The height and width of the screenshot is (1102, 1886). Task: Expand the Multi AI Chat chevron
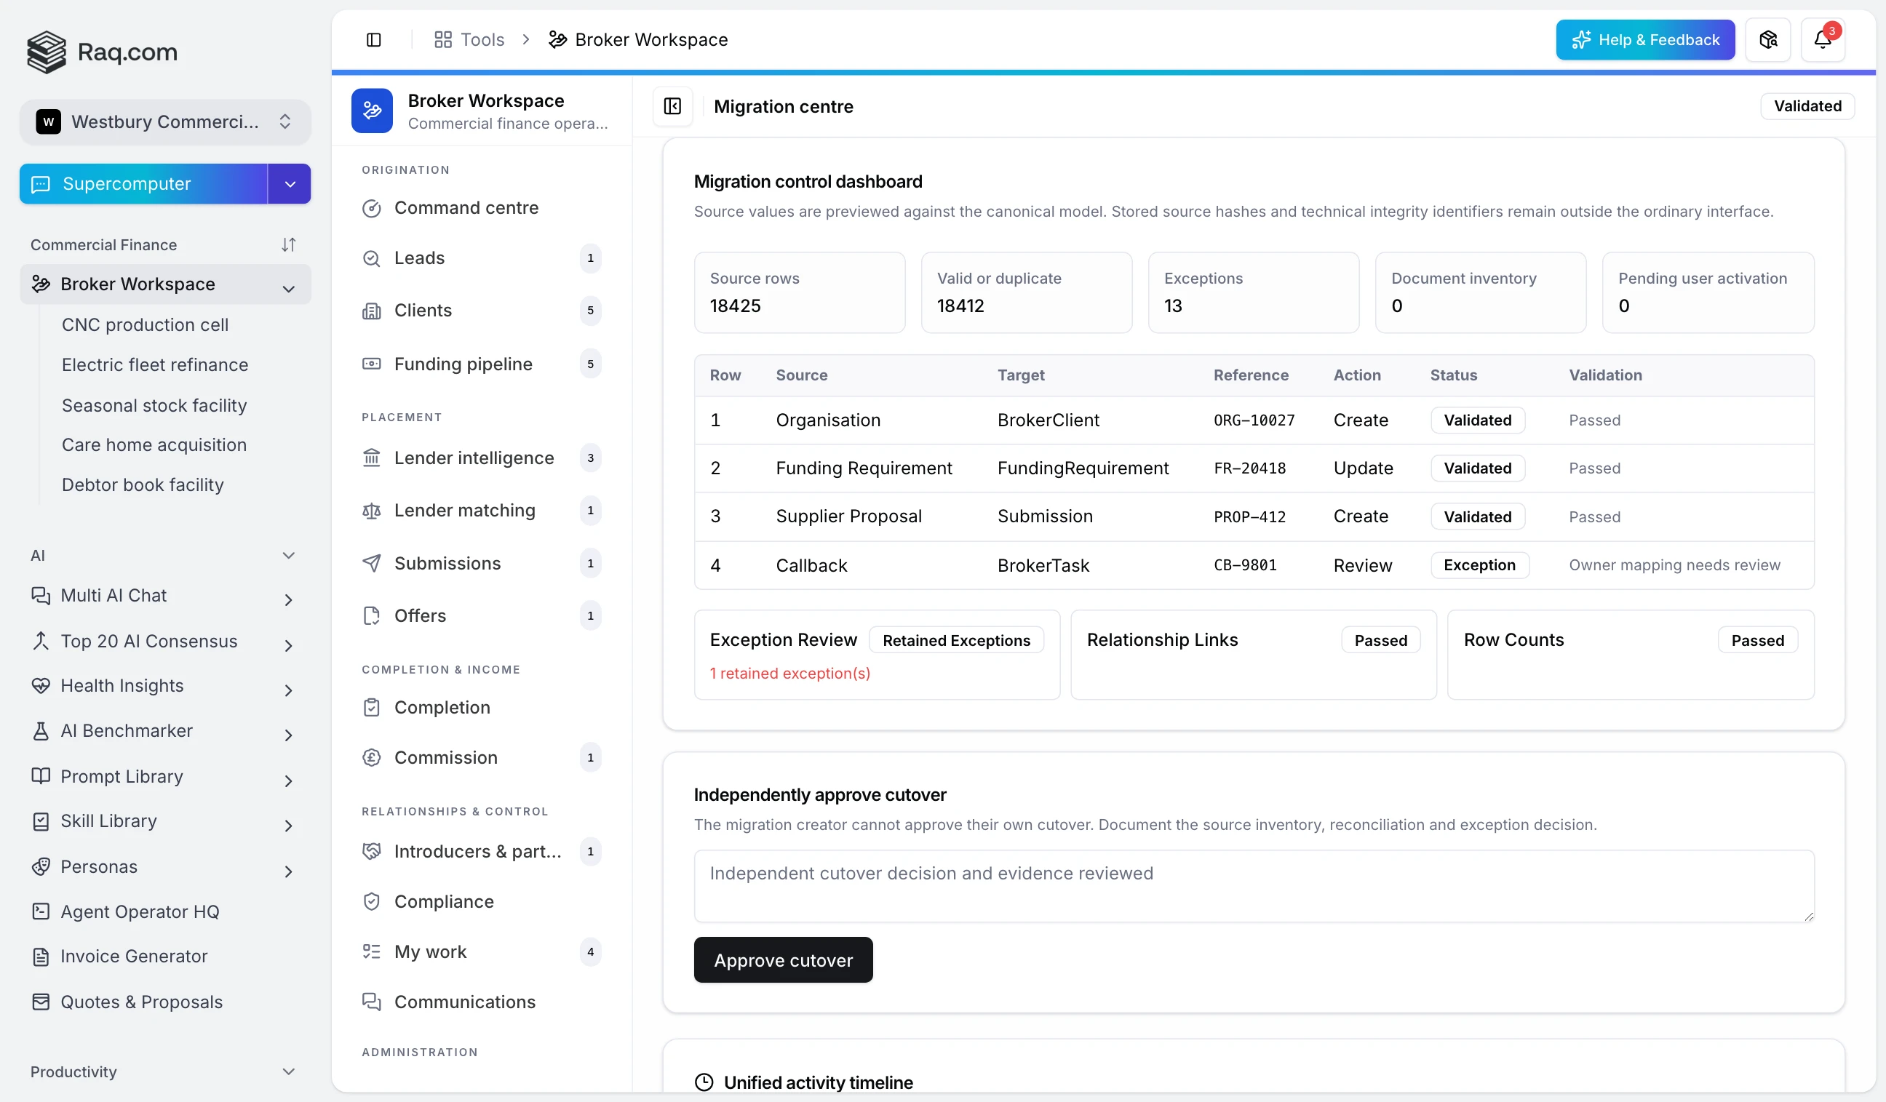288,599
